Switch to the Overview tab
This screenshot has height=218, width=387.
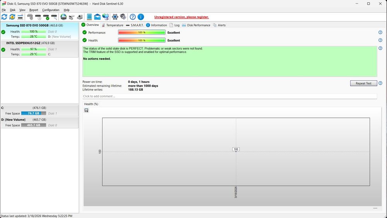tap(90, 25)
